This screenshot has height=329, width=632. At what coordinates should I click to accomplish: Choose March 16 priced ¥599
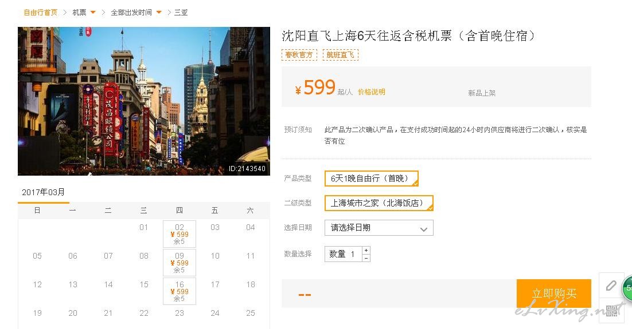point(180,291)
